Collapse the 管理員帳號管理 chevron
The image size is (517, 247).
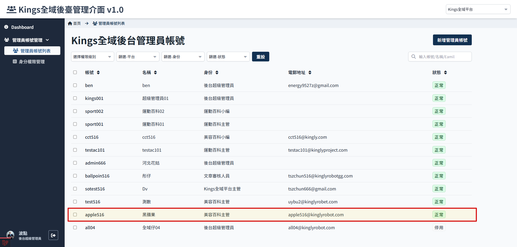47,40
